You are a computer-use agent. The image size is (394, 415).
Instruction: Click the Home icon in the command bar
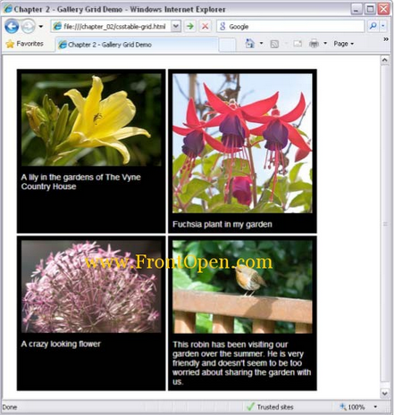tap(249, 44)
